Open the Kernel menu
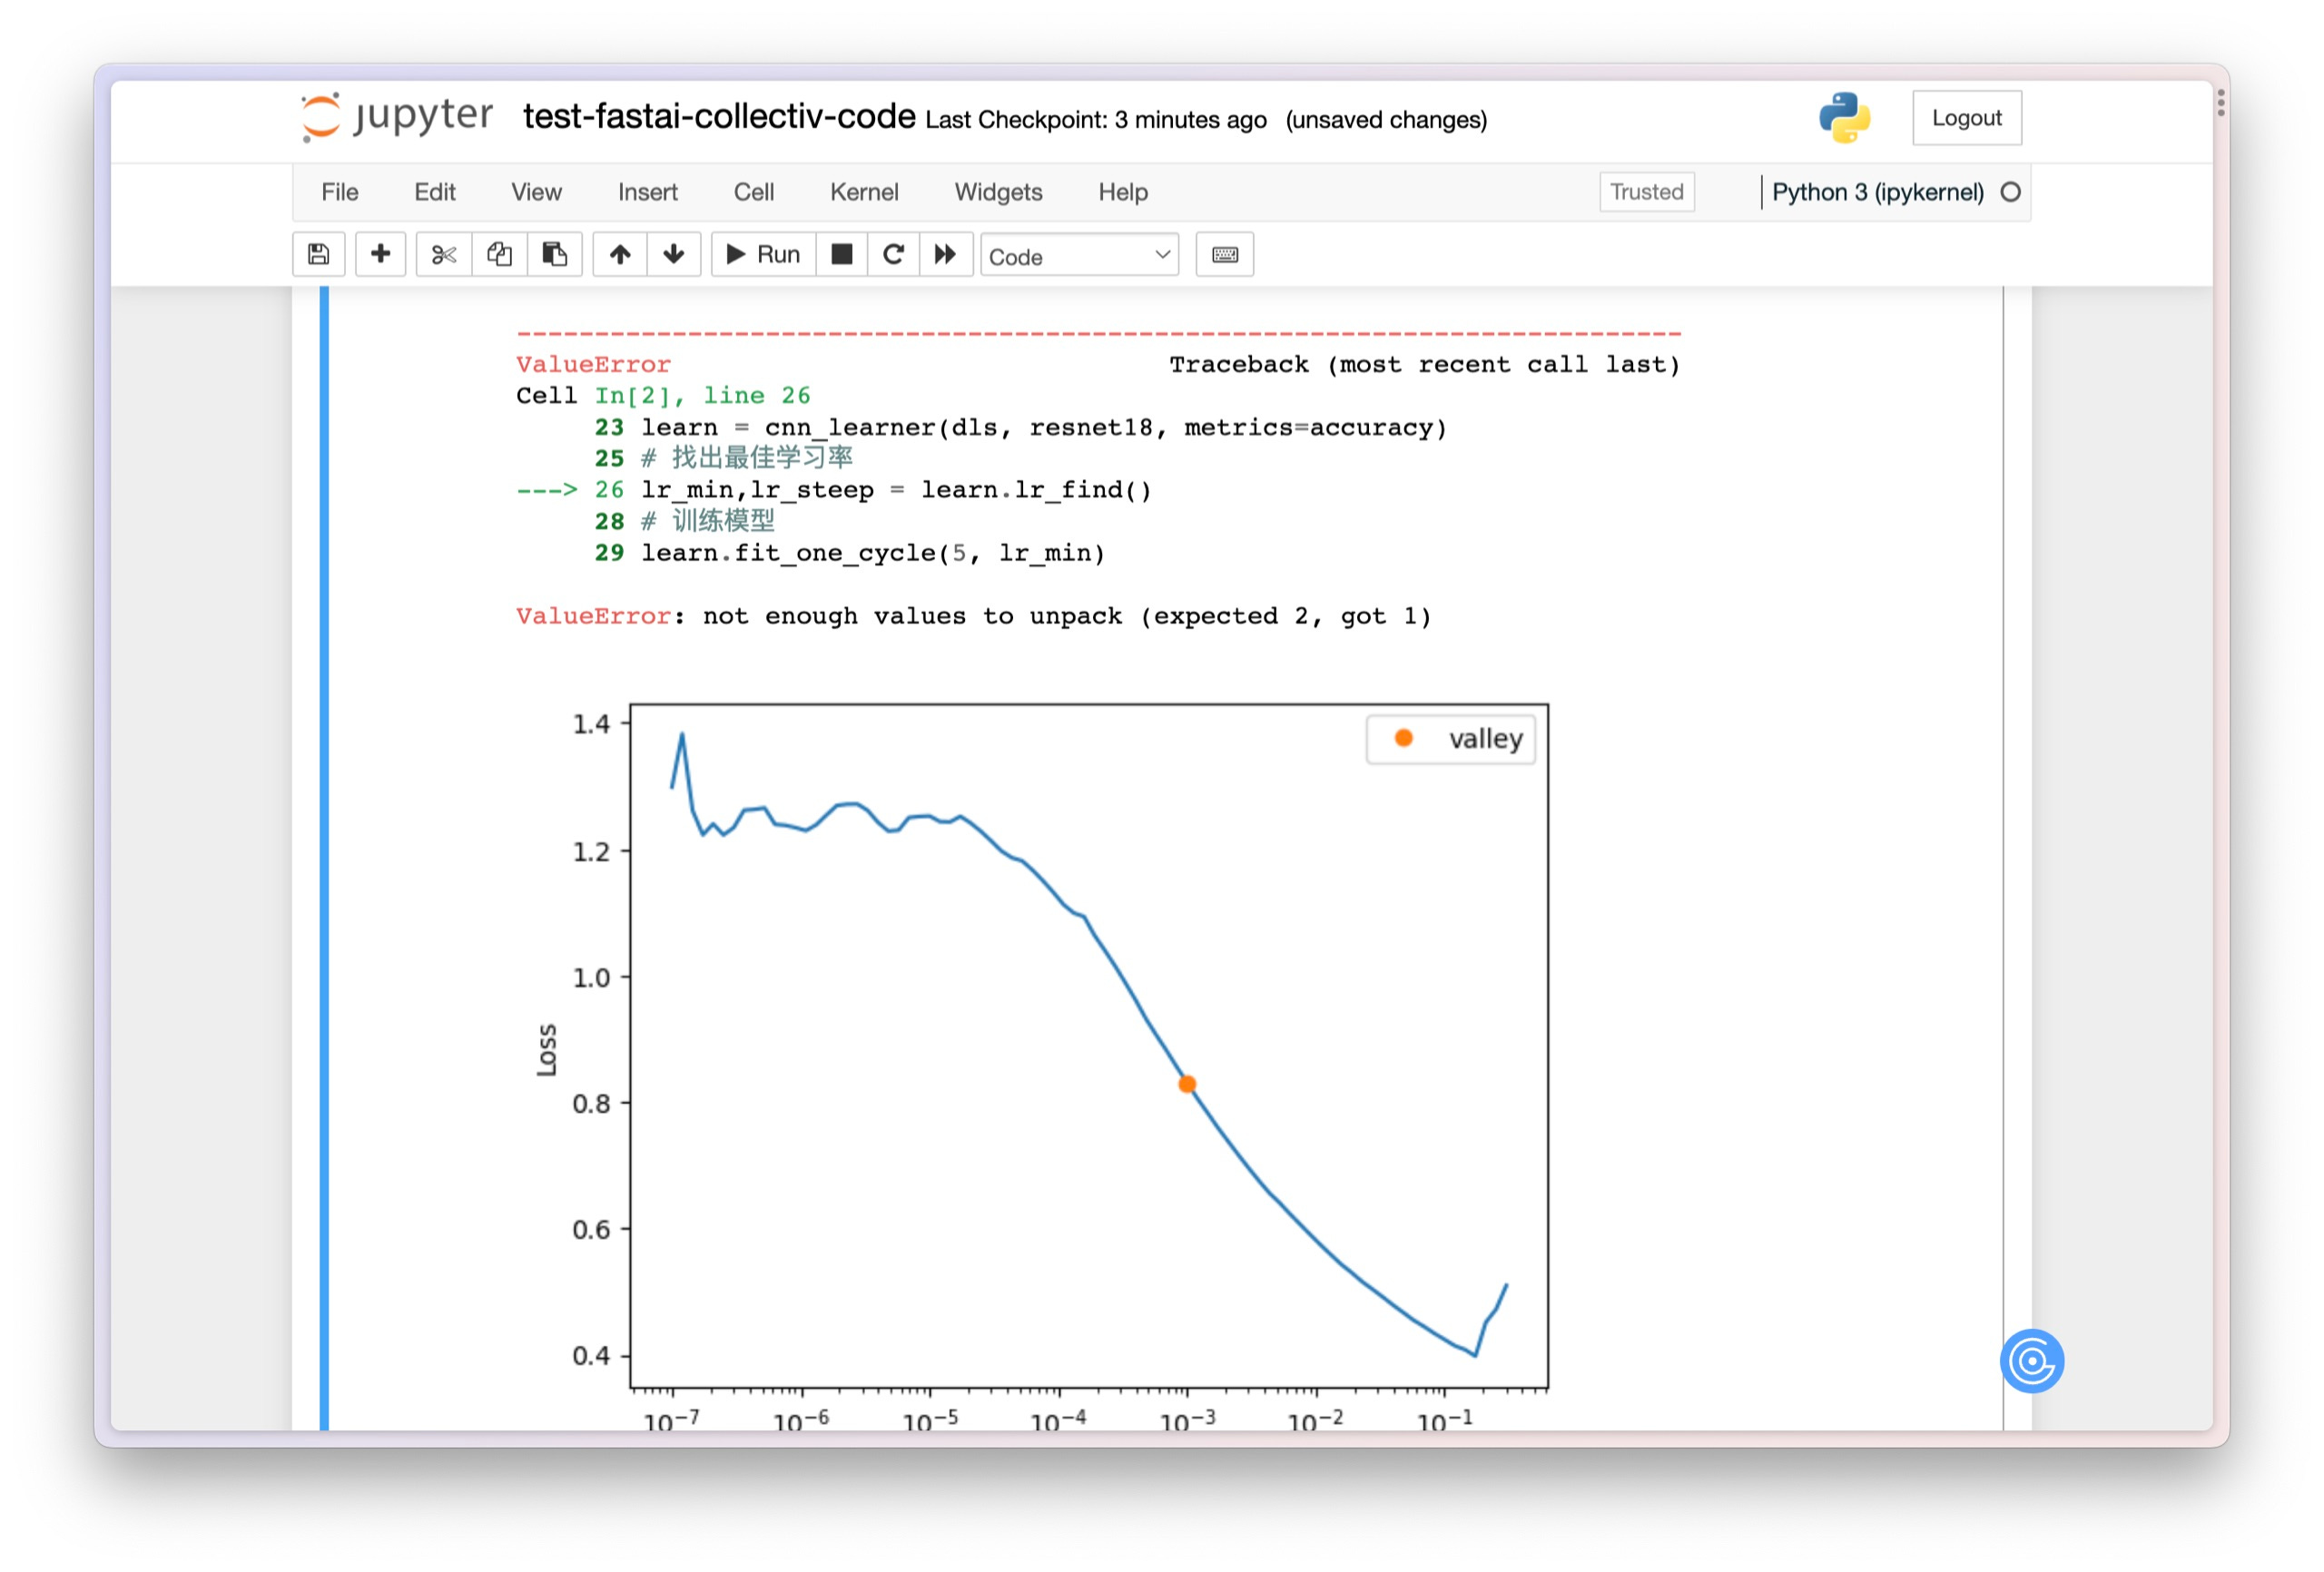This screenshot has height=1572, width=2324. coord(863,192)
